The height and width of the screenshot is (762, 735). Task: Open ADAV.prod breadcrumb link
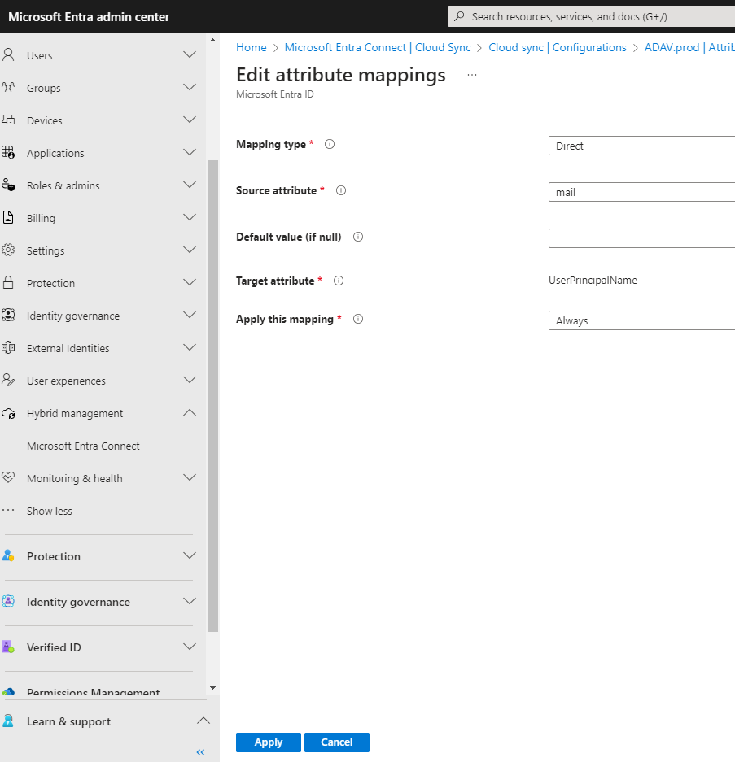(x=689, y=47)
